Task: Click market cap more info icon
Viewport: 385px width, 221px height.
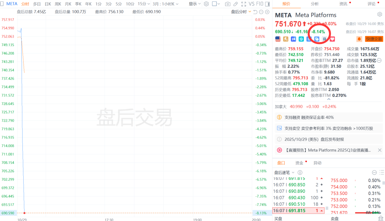Action: 379,61
